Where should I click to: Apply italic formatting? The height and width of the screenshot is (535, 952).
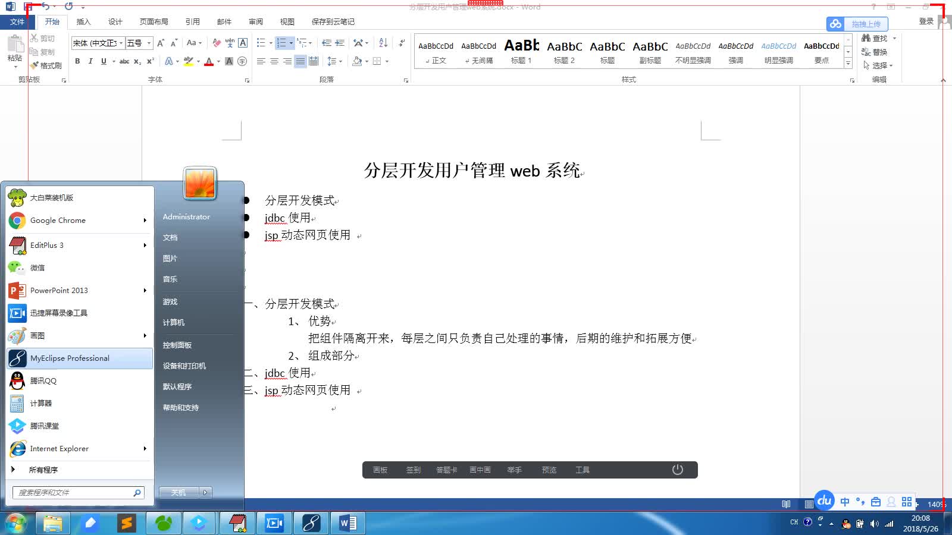pyautogui.click(x=90, y=61)
